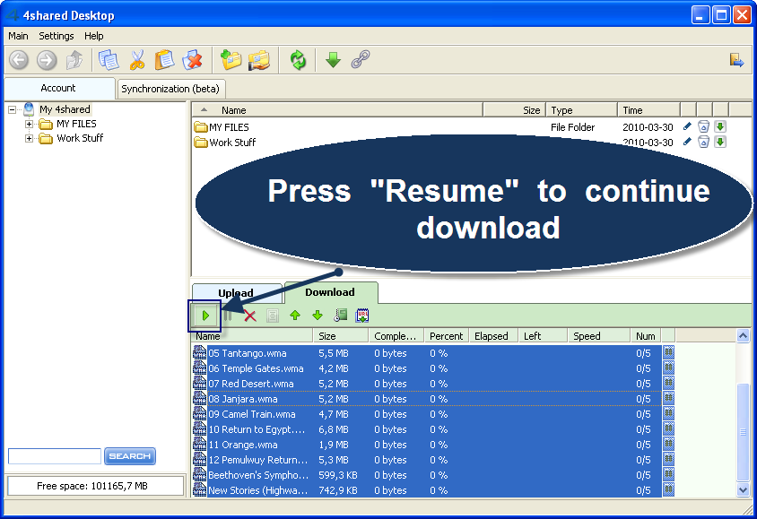Switch to Synchronization (beta) tab

170,89
